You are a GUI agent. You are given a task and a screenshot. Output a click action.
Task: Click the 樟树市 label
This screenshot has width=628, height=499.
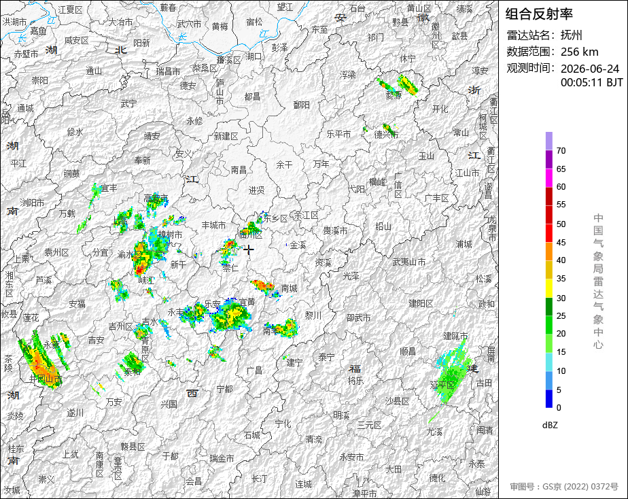click(170, 235)
